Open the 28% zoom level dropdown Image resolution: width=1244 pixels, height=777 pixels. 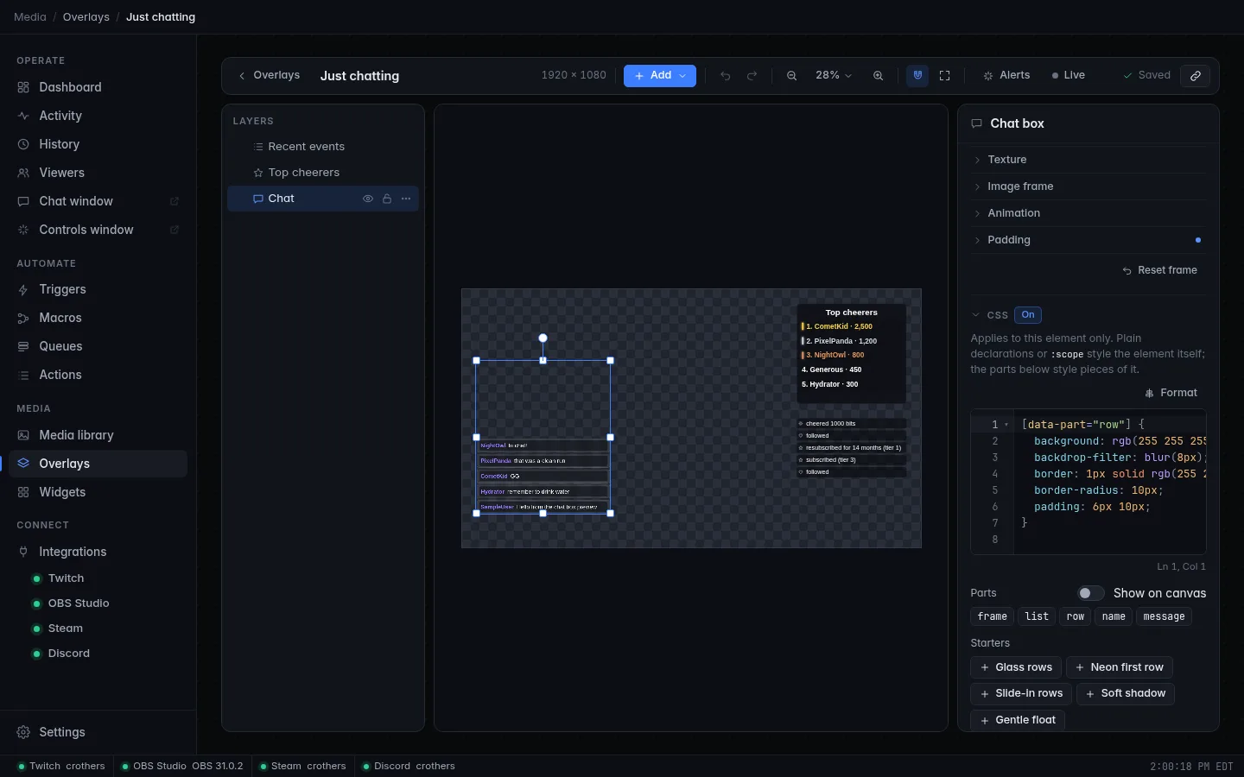(834, 76)
